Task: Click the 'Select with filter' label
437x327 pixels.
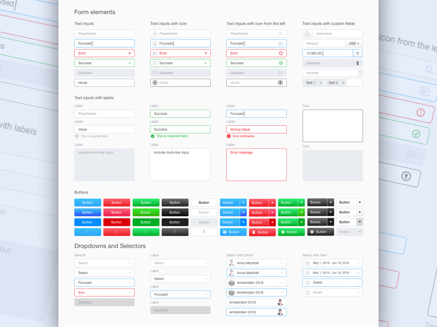Action: click(x=315, y=255)
